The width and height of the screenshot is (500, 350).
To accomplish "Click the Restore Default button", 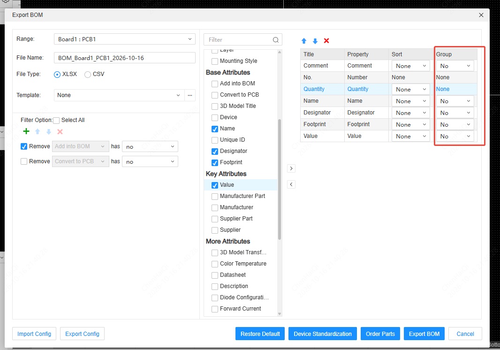I will pos(260,334).
